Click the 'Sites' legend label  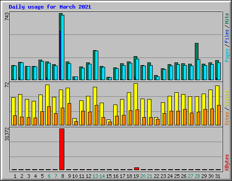pyautogui.click(x=227, y=119)
